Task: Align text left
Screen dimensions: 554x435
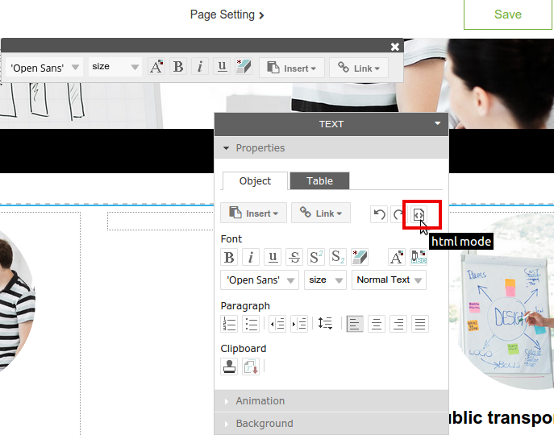Action: (x=355, y=324)
